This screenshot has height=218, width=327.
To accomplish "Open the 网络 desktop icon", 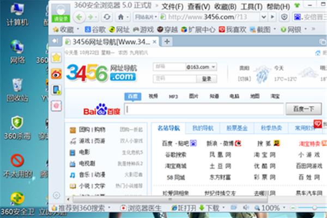I will pos(17,52).
